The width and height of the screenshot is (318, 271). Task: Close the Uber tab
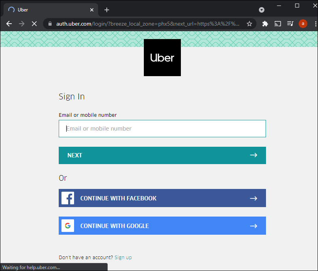coord(92,10)
